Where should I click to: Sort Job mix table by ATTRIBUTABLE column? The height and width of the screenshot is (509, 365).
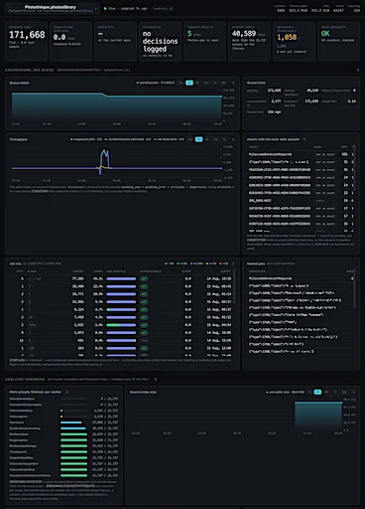click(151, 271)
